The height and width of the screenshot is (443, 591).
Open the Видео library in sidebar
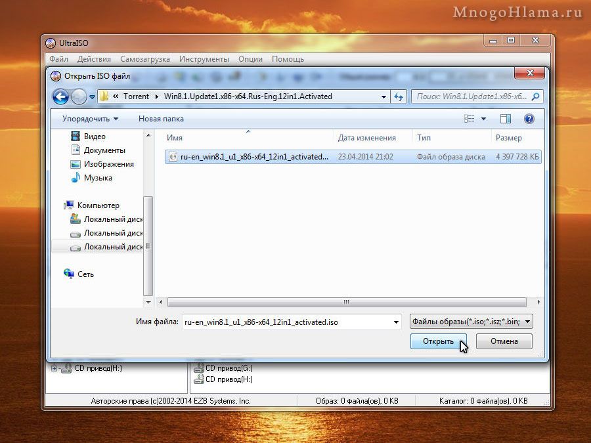tap(95, 137)
